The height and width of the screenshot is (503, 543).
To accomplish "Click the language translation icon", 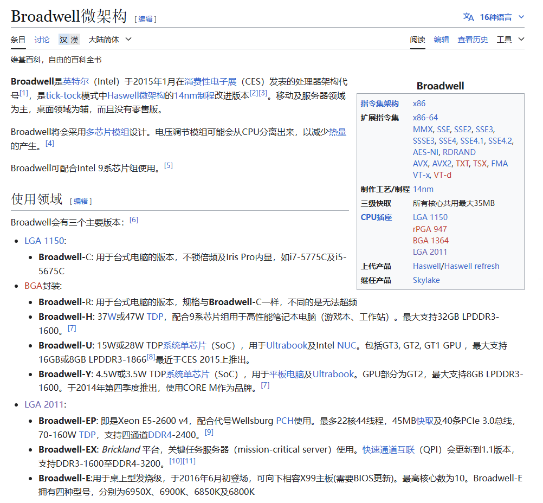I will click(x=468, y=17).
